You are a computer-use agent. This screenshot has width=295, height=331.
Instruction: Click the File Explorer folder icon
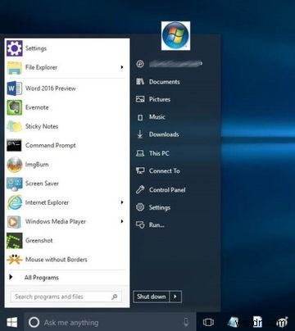click(x=15, y=67)
